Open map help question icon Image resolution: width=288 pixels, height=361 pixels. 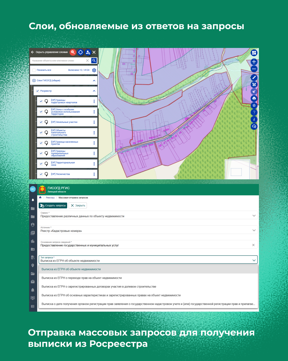click(254, 112)
